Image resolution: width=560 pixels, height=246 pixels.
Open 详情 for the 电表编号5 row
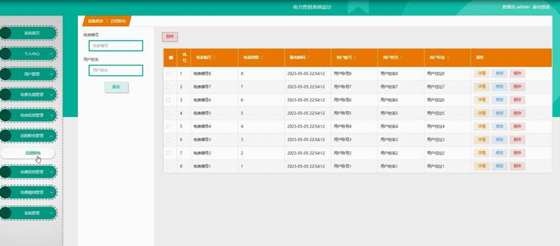(481, 113)
